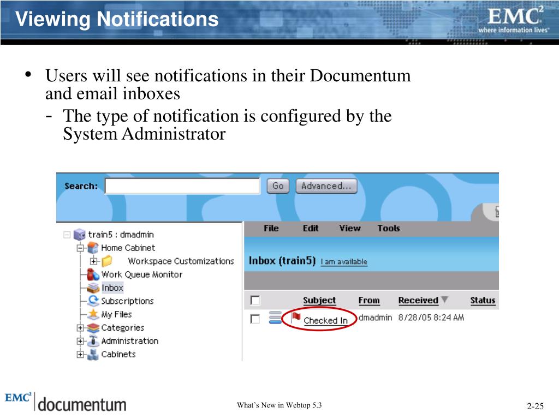Tick the checkbox for Checked In notification
This screenshot has width=559, height=419.
(x=255, y=319)
